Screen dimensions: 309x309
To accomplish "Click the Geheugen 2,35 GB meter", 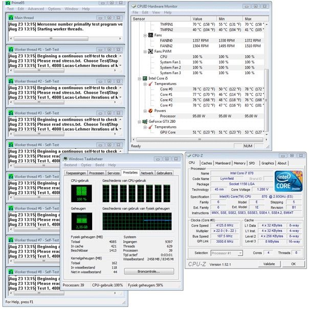I will (x=81, y=222).
